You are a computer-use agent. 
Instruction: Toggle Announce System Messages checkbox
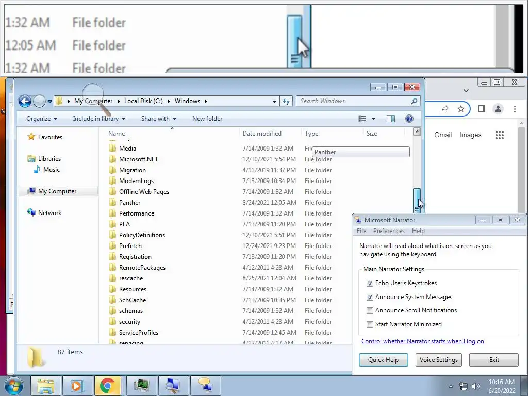(x=370, y=297)
